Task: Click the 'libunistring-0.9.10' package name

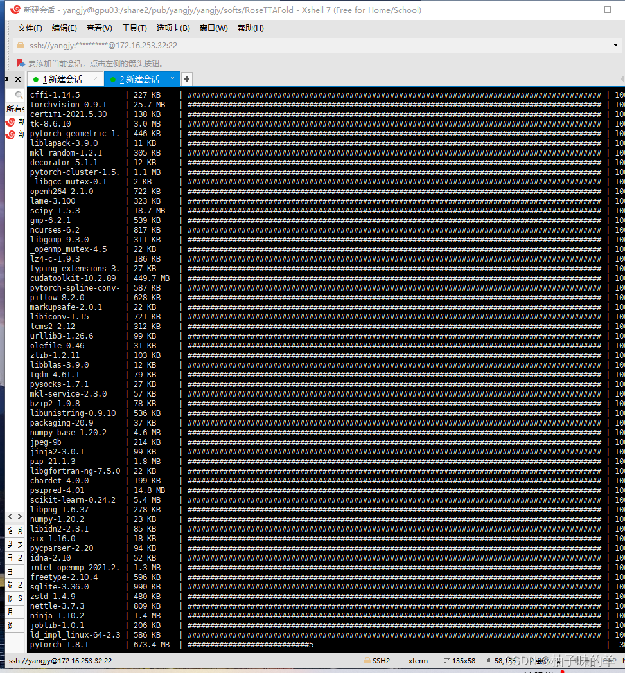Action: click(x=73, y=413)
